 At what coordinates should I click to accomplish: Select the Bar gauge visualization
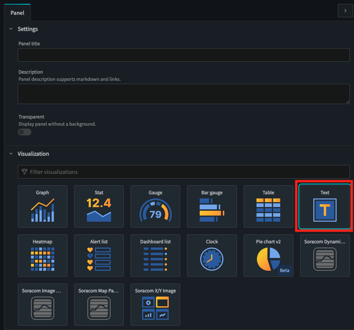(x=212, y=206)
